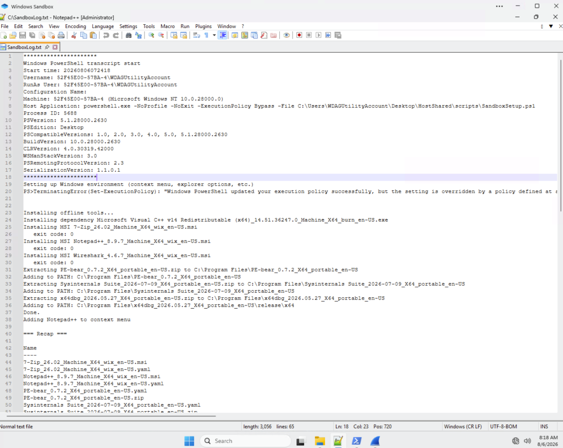This screenshot has width=563, height=448.
Task: Open the File menu
Action: [4, 26]
